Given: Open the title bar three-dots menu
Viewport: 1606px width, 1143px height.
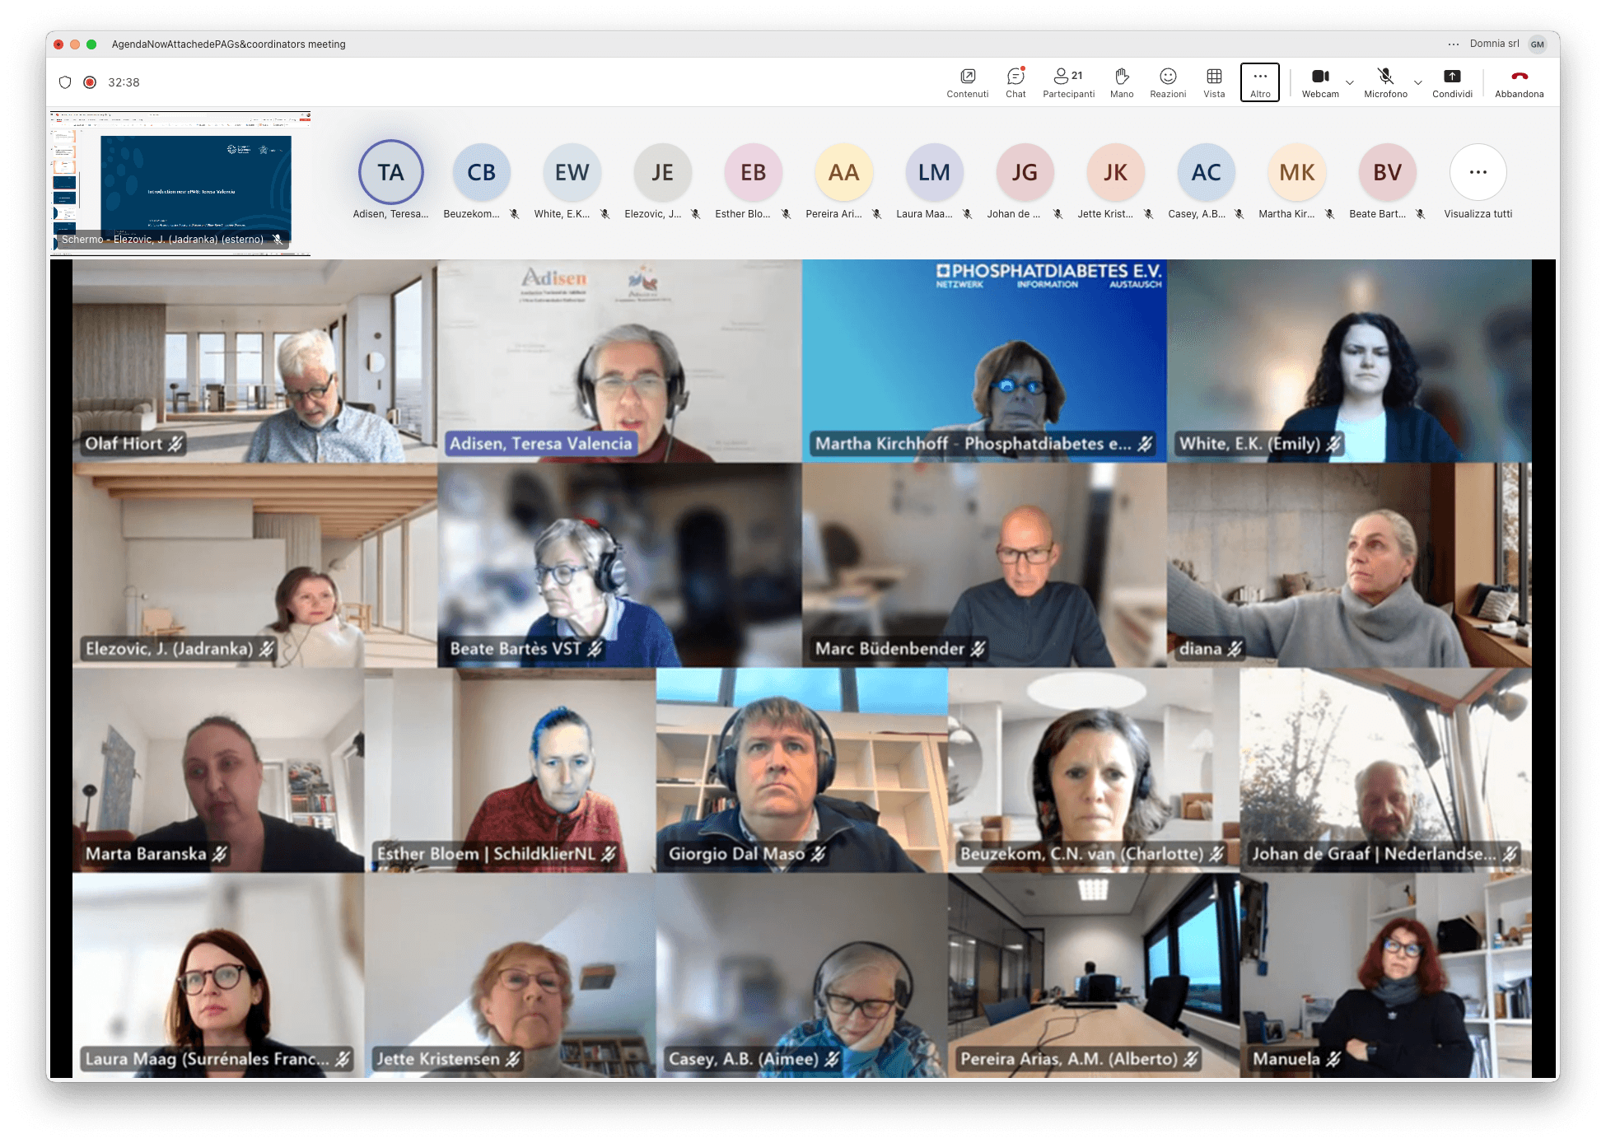Looking at the screenshot, I should [x=1453, y=44].
